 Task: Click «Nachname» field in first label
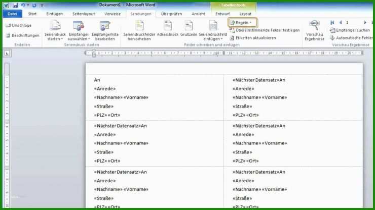point(108,97)
